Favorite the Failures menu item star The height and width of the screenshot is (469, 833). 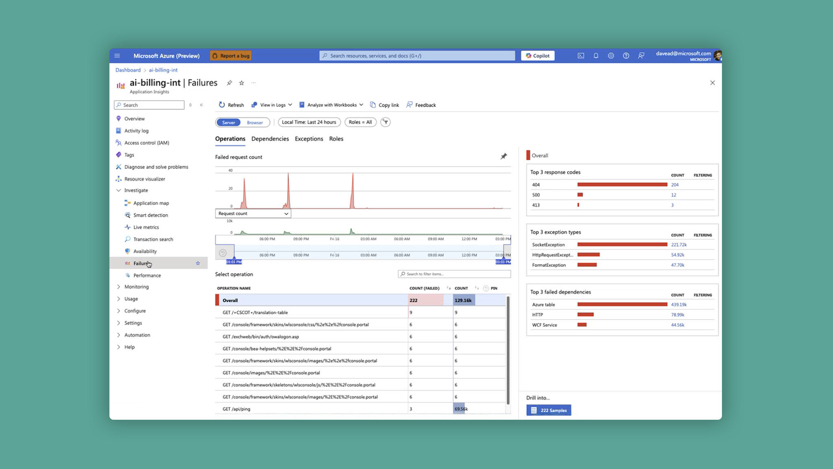(198, 263)
